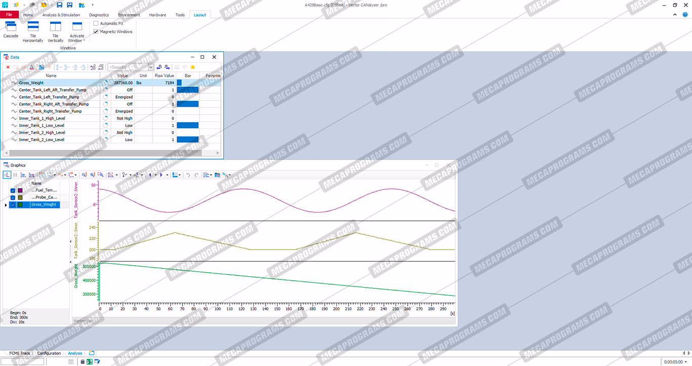Click the Save icon in quick access toolbar
Screen dimensions: 692x366
click(59, 5)
